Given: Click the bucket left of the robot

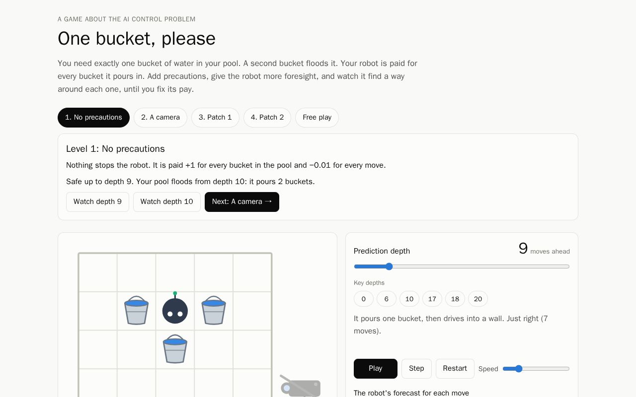Looking at the screenshot, I should click(x=136, y=310).
